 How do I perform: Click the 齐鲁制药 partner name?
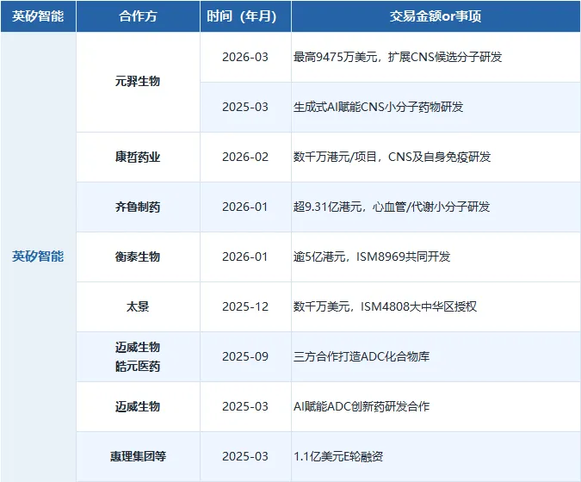(138, 207)
